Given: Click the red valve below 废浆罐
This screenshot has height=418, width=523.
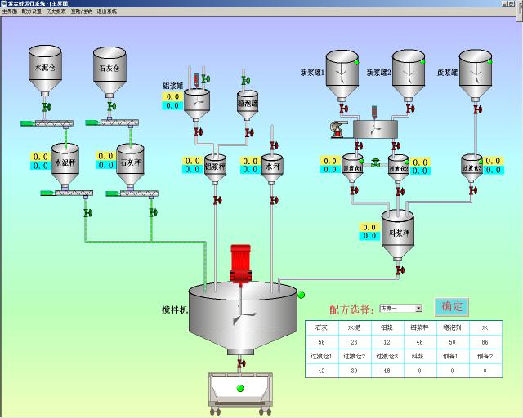Looking at the screenshot, I should (x=477, y=109).
